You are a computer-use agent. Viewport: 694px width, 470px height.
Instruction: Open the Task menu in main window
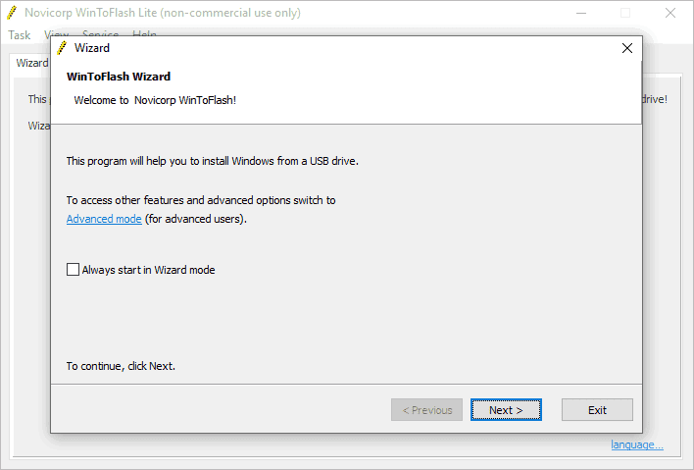19,35
